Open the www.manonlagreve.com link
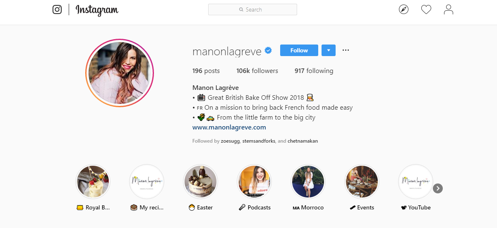This screenshot has height=228, width=497. pos(229,127)
